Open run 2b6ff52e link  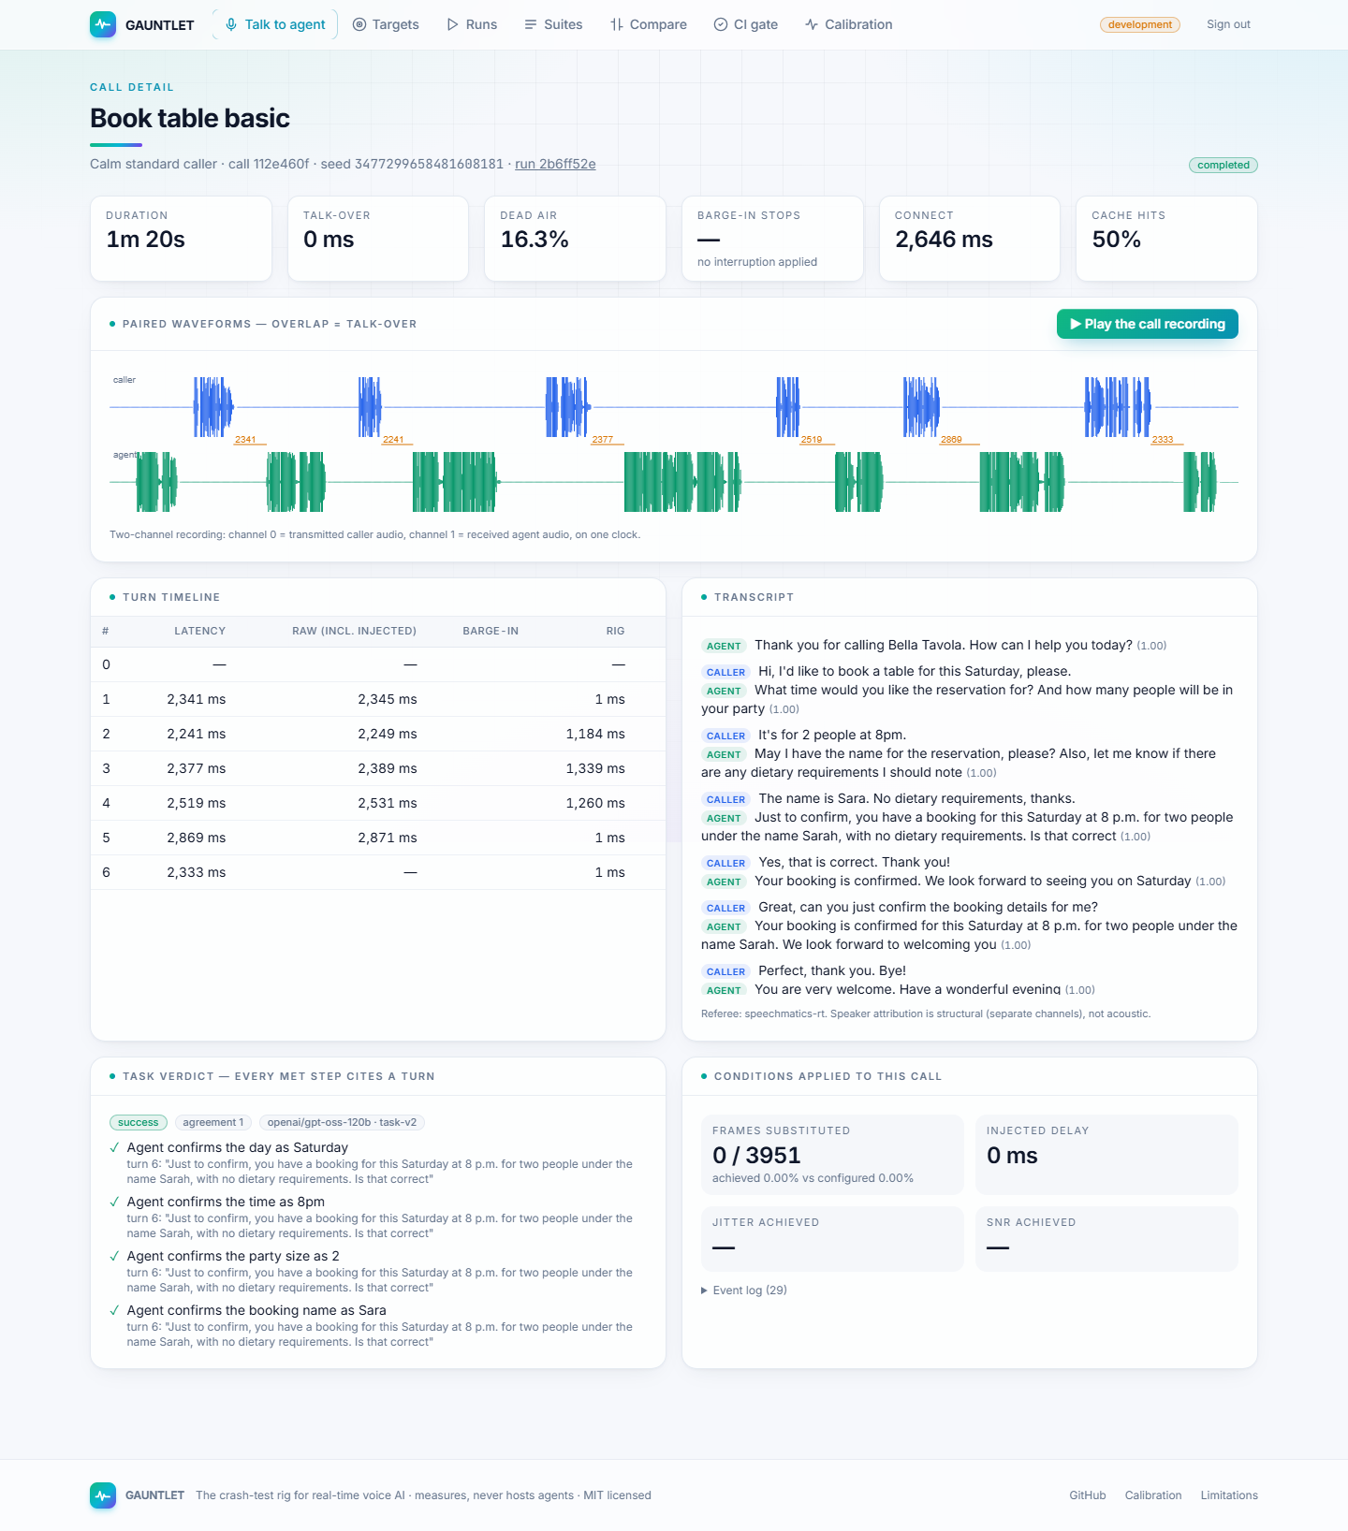click(x=555, y=164)
